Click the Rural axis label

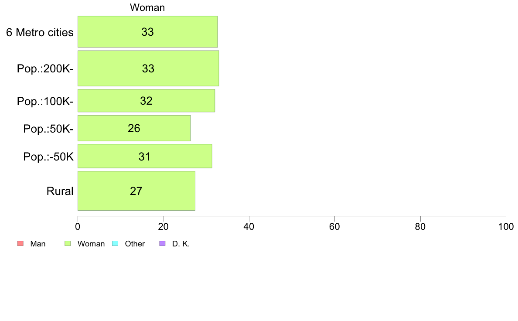60,191
